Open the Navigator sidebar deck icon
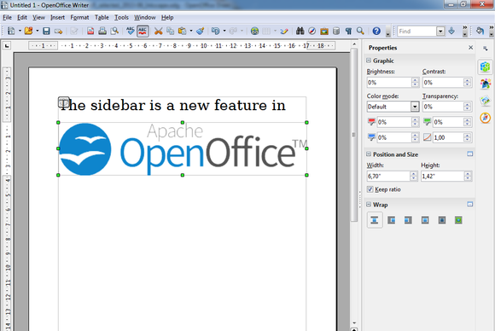Image resolution: width=495 pixels, height=331 pixels. [x=486, y=118]
